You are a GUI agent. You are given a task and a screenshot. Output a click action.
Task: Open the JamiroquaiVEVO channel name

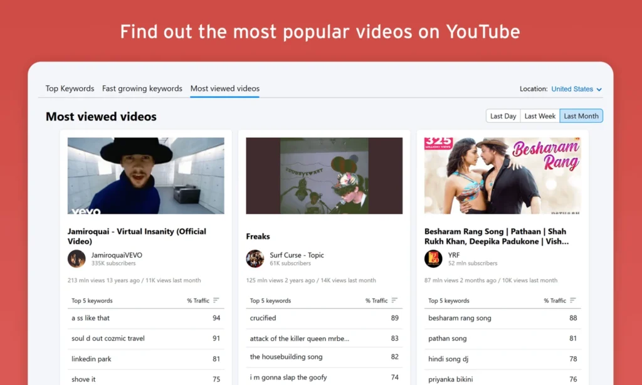point(117,255)
